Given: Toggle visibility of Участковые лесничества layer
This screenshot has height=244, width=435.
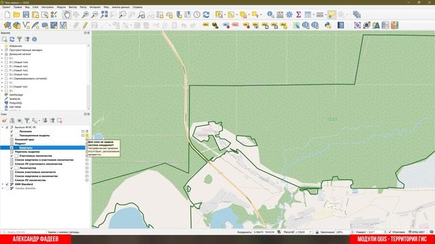Looking at the screenshot, I should (12, 156).
